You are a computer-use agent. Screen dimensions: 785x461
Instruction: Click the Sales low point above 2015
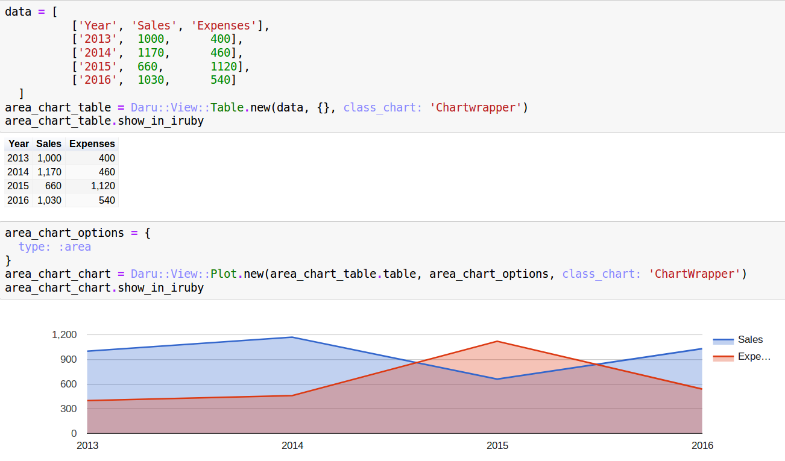coord(497,379)
